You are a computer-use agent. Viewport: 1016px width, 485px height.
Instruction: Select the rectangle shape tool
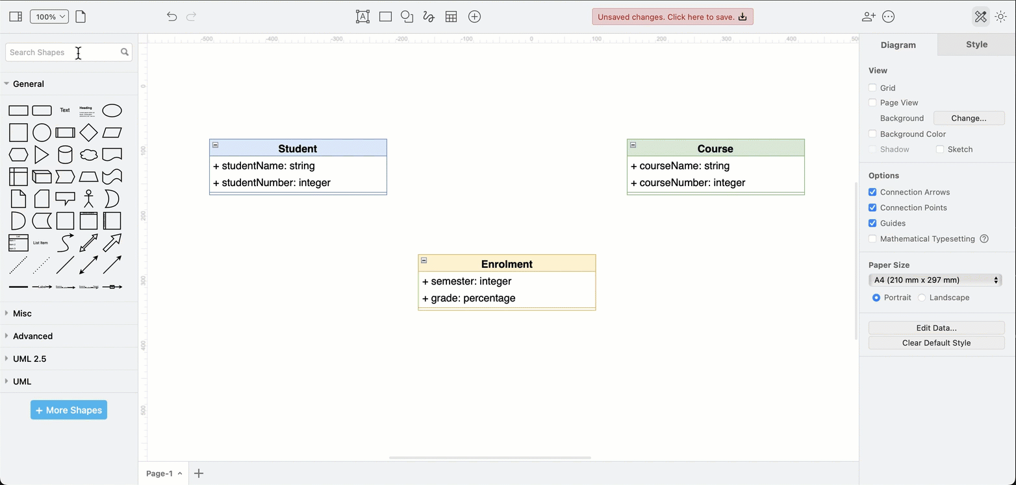point(385,16)
